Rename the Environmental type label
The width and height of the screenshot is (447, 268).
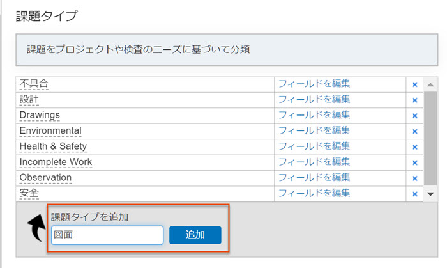(50, 130)
